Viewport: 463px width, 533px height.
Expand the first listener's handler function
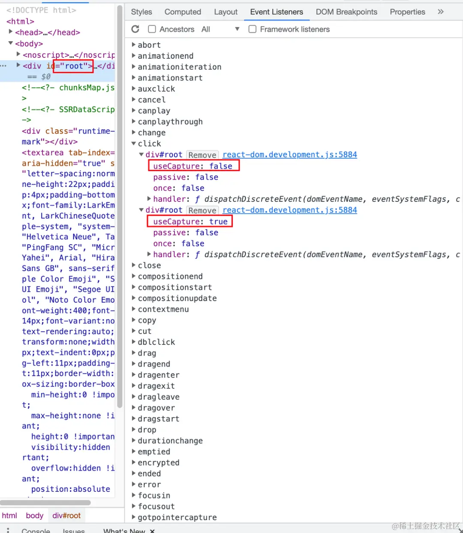click(149, 199)
